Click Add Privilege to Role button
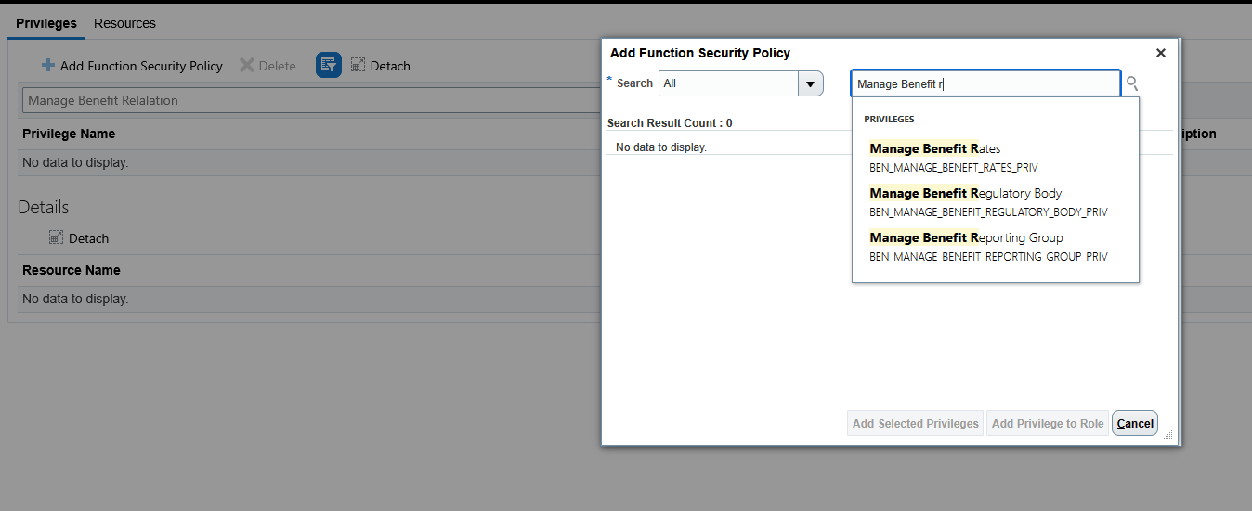This screenshot has width=1252, height=511. (x=1048, y=424)
